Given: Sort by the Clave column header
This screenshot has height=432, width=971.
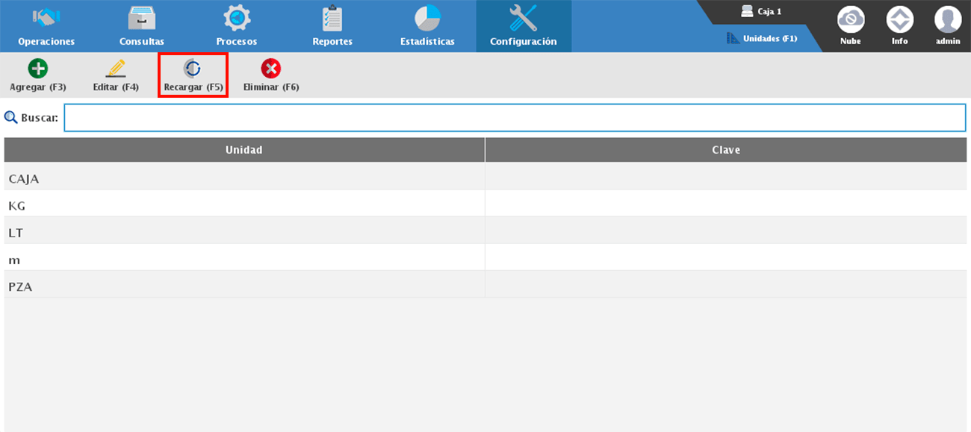Looking at the screenshot, I should click(x=726, y=150).
